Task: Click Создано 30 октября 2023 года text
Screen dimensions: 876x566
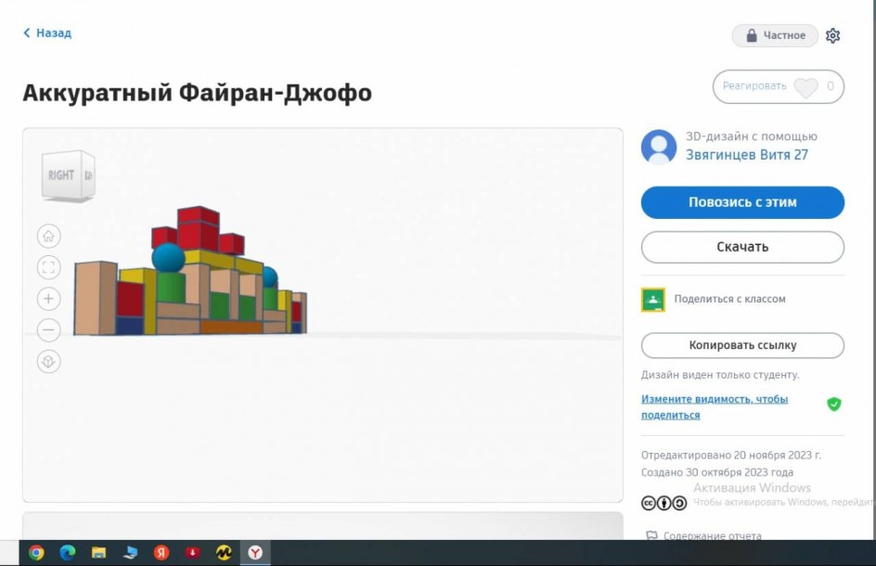Action: point(716,472)
